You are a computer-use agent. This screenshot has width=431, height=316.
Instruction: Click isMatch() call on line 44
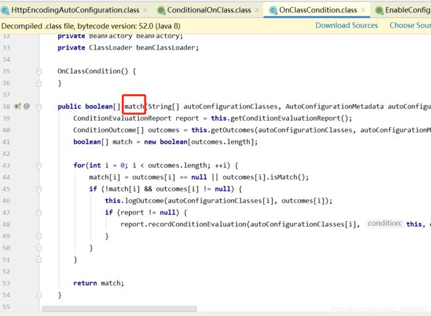(287, 178)
